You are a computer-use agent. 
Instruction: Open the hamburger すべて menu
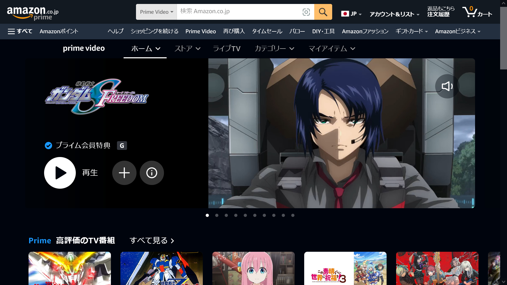(20, 31)
